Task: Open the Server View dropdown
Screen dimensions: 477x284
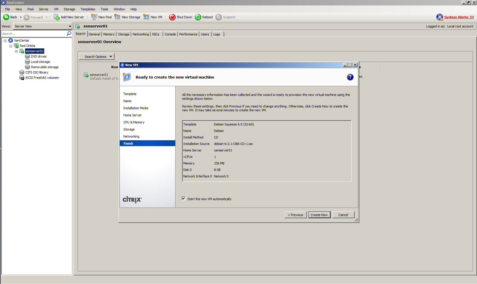Action: 70,26
